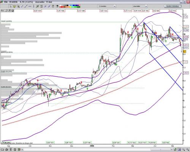This screenshot has width=190, height=152.
Task: Select the diagonal trend line tool
Action: [26, 6]
